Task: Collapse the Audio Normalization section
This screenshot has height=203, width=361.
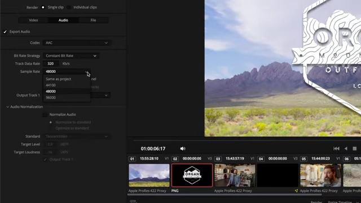Action: coord(7,107)
